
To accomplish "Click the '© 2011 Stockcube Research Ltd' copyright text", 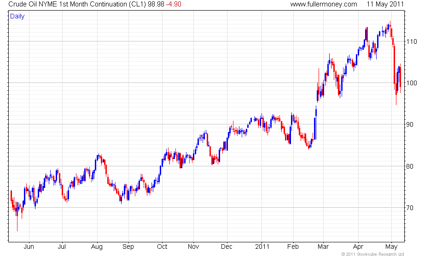I will coord(372,254).
